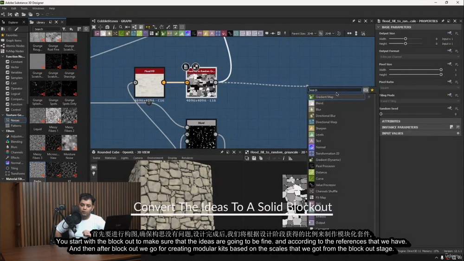464x261 pixels.
Task: Collapse the Filters tree category
Action: click(x=3, y=131)
